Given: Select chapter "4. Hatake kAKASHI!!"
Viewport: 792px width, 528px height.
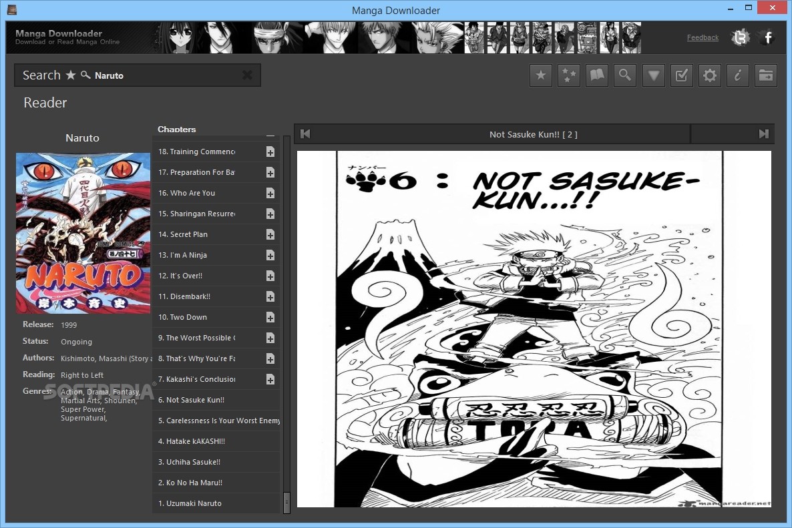Looking at the screenshot, I should point(216,441).
